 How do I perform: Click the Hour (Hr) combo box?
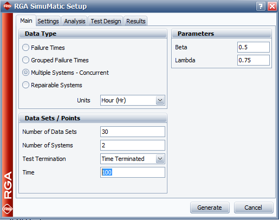[133, 100]
